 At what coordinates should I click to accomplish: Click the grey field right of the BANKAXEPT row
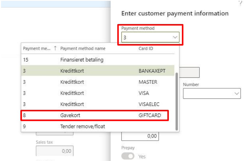pos(187,72)
